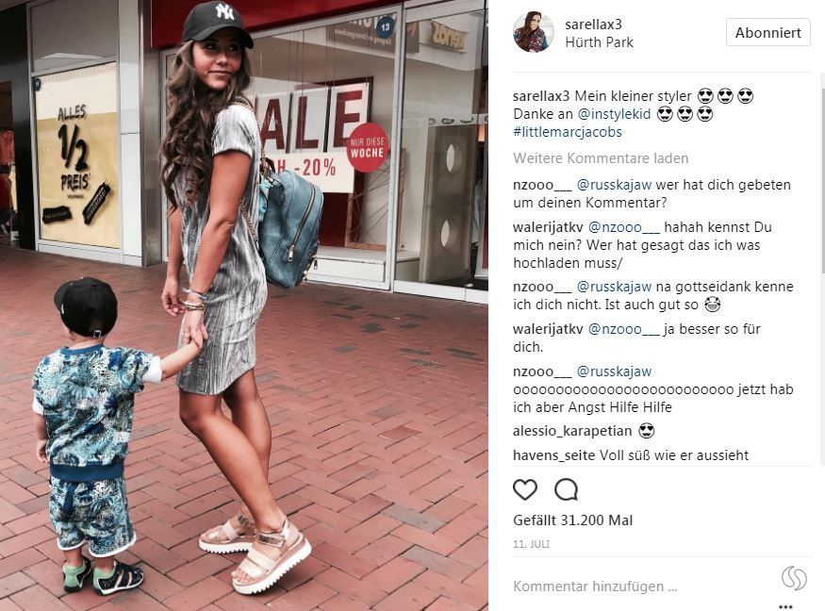Open first @russkajaw mention in comments
Viewport: 825px width, 611px height.
point(614,185)
